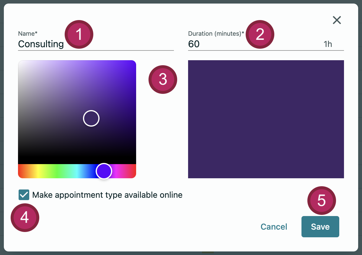362x255 pixels.
Task: Uncheck the available online checkbox
Action: (x=24, y=195)
